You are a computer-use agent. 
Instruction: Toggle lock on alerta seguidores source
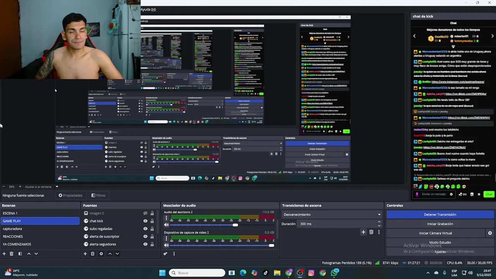coord(152,244)
